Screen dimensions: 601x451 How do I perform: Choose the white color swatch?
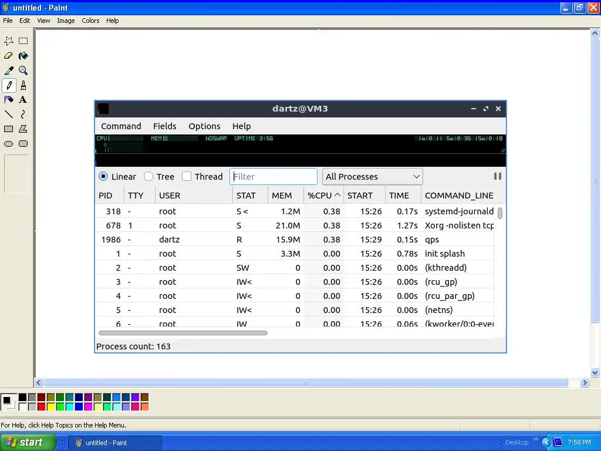23,406
